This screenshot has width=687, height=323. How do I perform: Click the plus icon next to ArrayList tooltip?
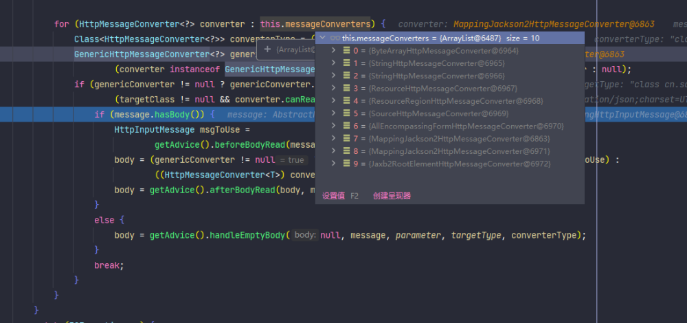point(267,49)
